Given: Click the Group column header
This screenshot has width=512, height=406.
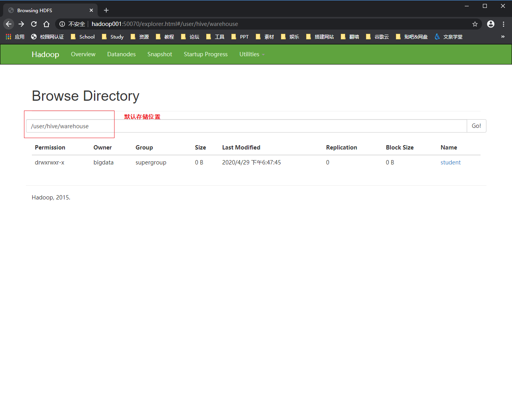Looking at the screenshot, I should pyautogui.click(x=144, y=148).
